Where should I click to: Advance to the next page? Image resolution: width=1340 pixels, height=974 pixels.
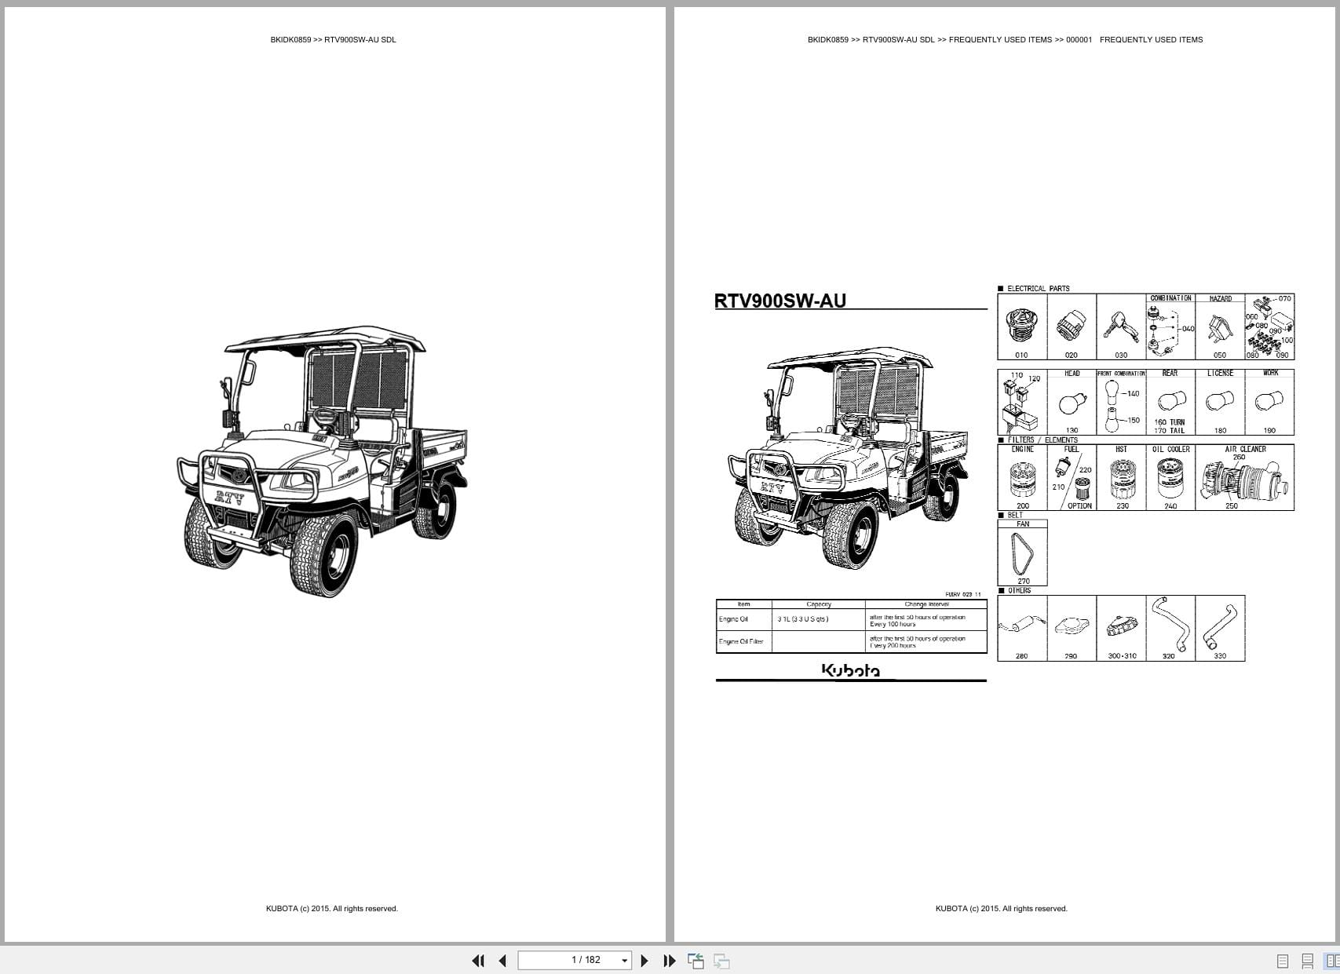[x=645, y=961]
